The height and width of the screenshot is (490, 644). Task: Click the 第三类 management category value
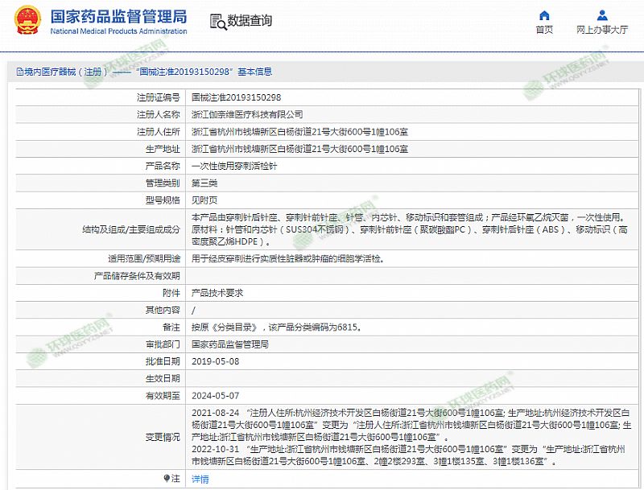(203, 183)
